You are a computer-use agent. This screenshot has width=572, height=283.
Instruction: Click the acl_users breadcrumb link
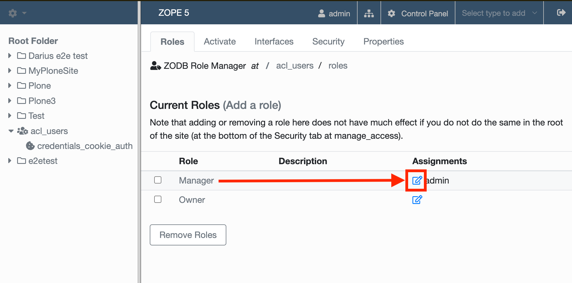(295, 66)
